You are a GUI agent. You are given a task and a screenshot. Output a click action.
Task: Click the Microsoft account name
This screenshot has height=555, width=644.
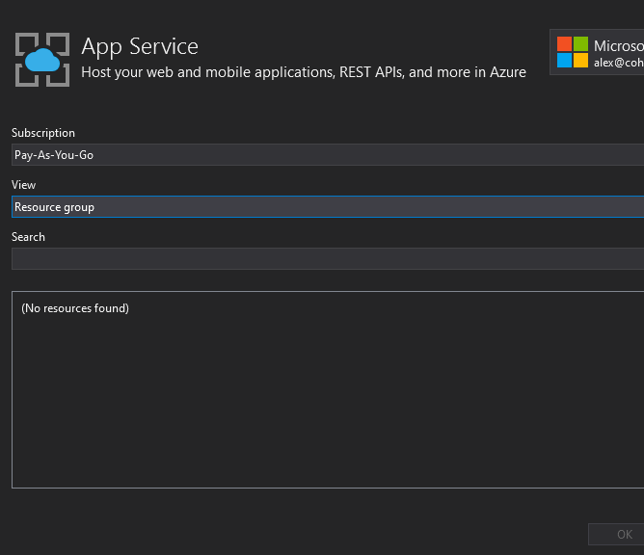618,45
